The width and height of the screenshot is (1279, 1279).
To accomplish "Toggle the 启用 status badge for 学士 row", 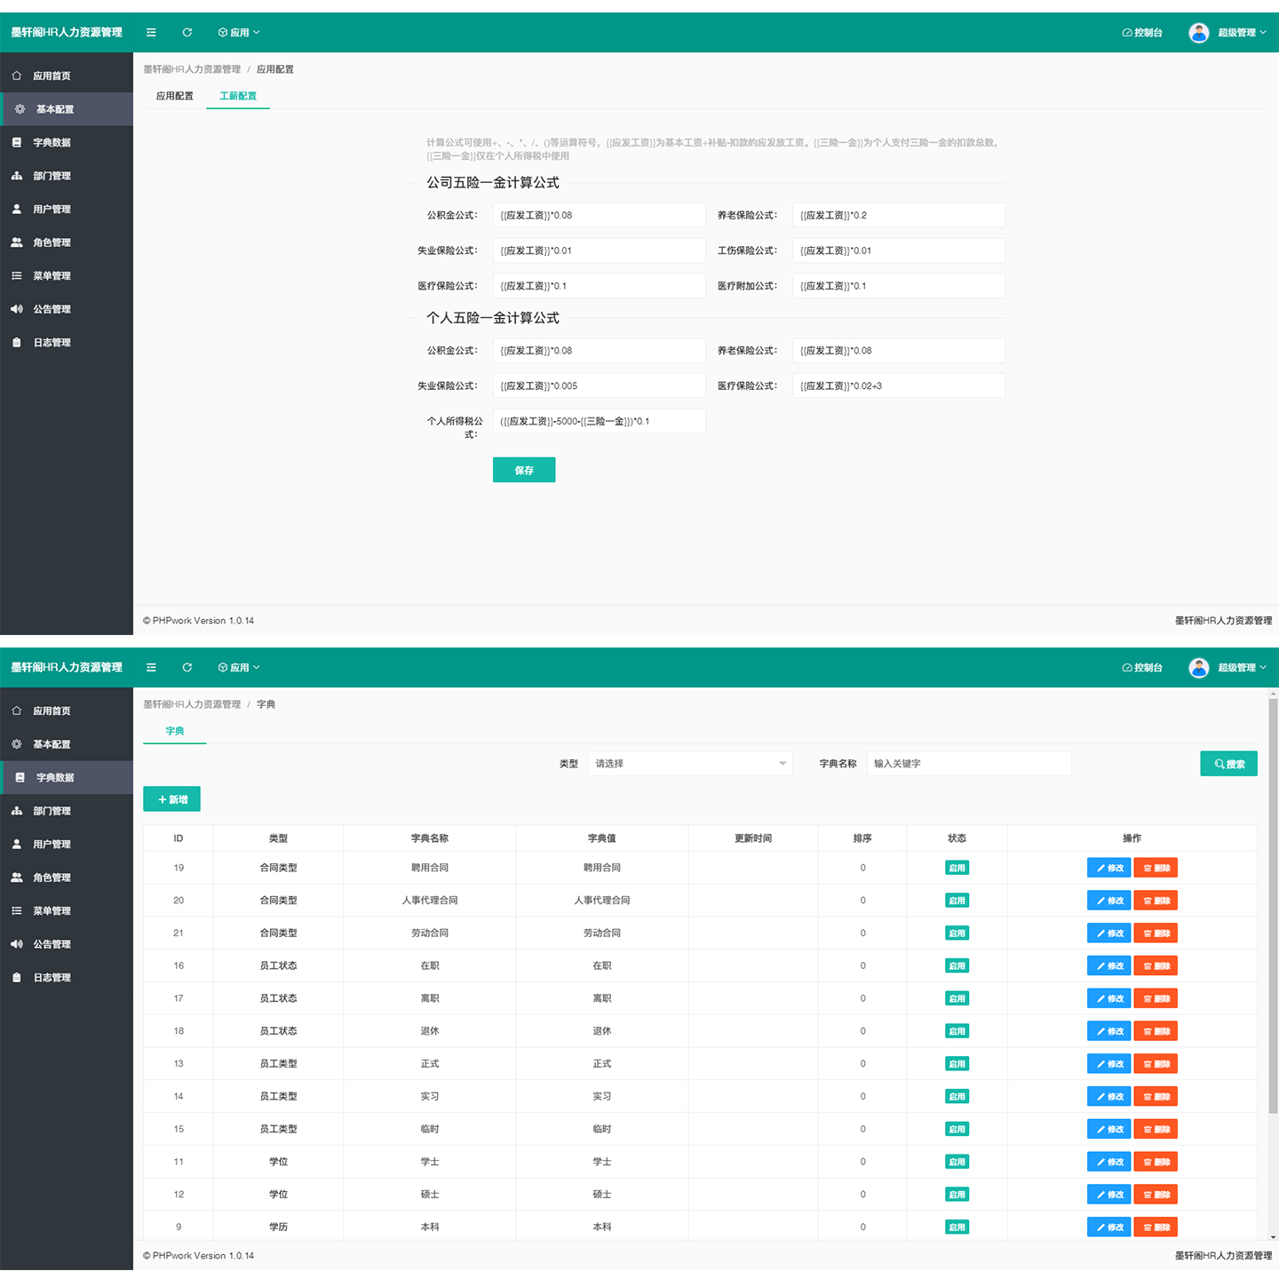I will point(957,1162).
